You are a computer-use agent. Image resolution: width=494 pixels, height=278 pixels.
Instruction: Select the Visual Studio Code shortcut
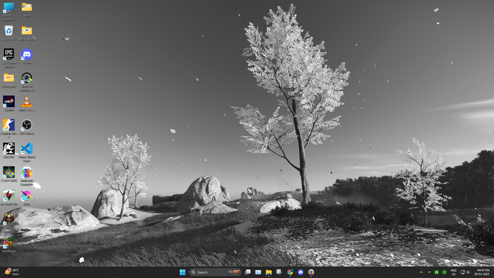coord(27,149)
